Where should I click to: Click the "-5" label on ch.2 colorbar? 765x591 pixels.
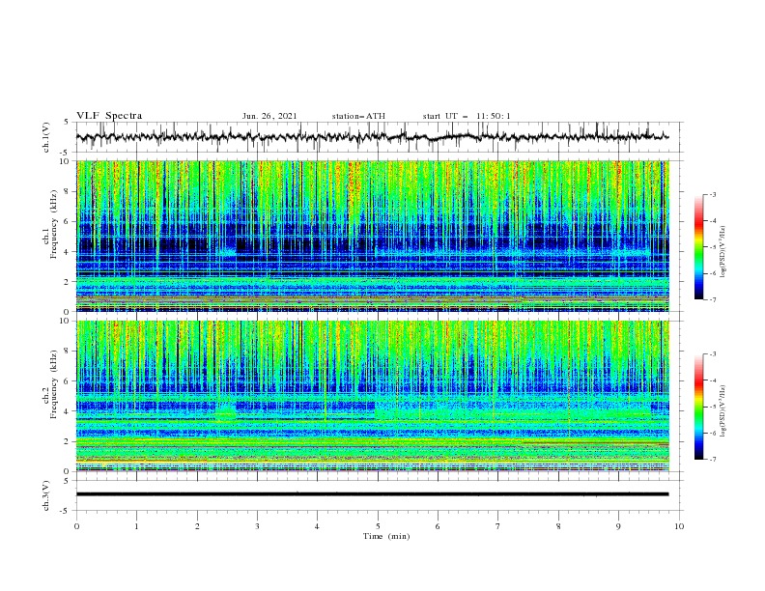point(712,407)
